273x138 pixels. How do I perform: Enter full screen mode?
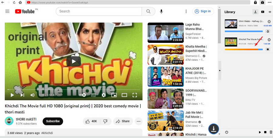point(135,95)
